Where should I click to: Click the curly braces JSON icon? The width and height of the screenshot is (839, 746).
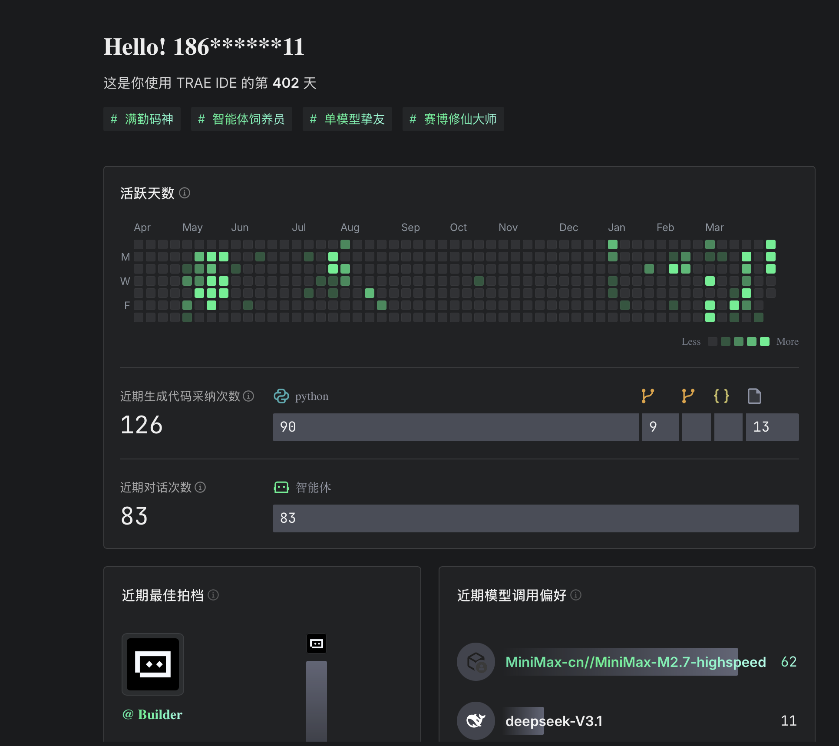point(721,396)
